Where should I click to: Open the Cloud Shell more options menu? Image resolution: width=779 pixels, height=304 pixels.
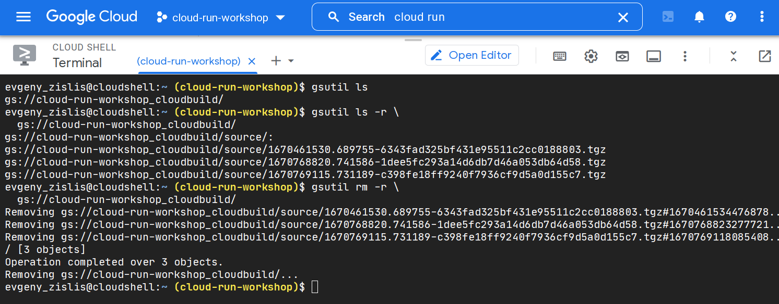tap(685, 56)
